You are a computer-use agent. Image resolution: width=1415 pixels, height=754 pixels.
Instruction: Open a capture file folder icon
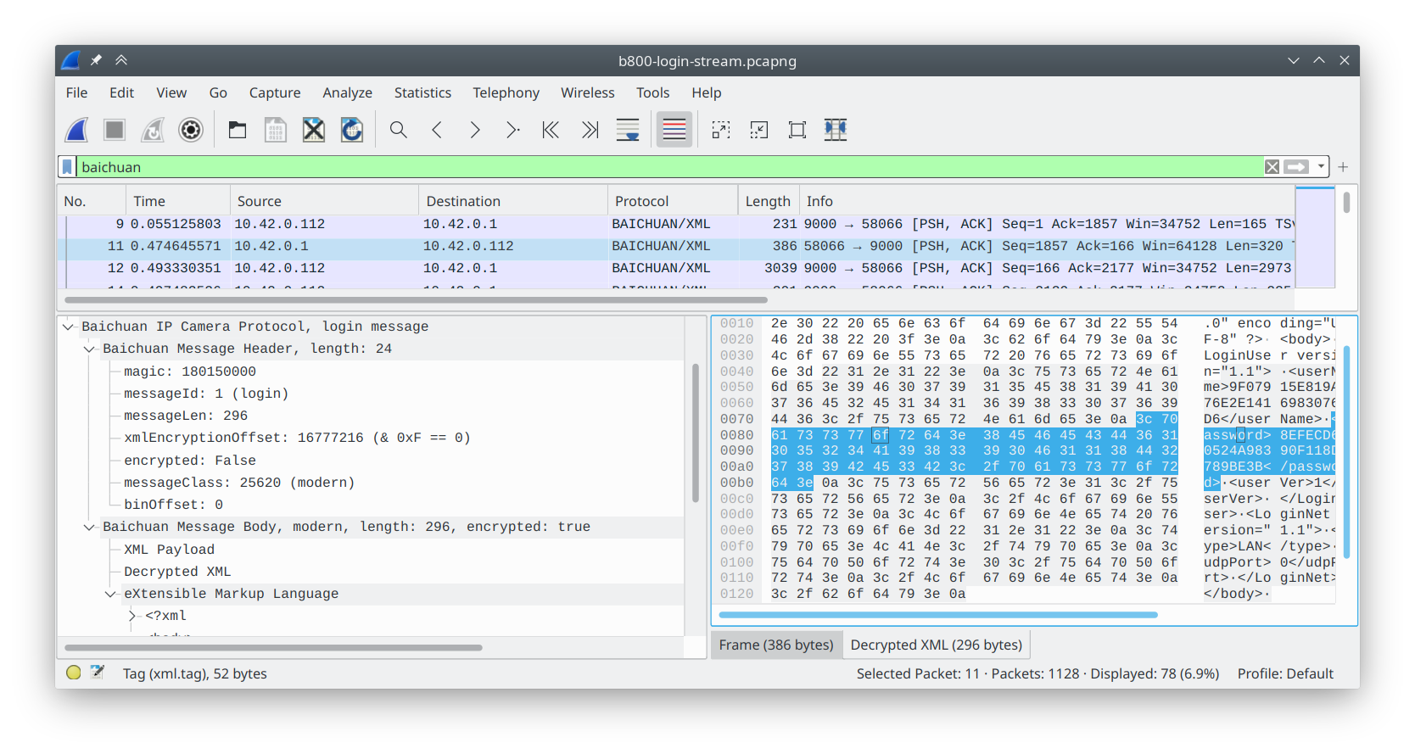(x=238, y=130)
